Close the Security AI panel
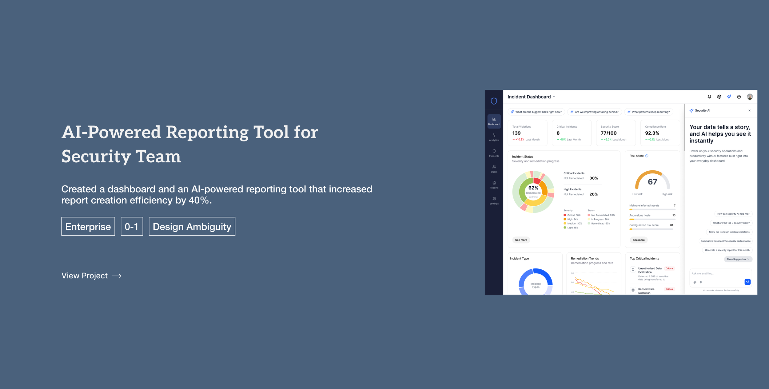The height and width of the screenshot is (389, 769). [x=749, y=110]
